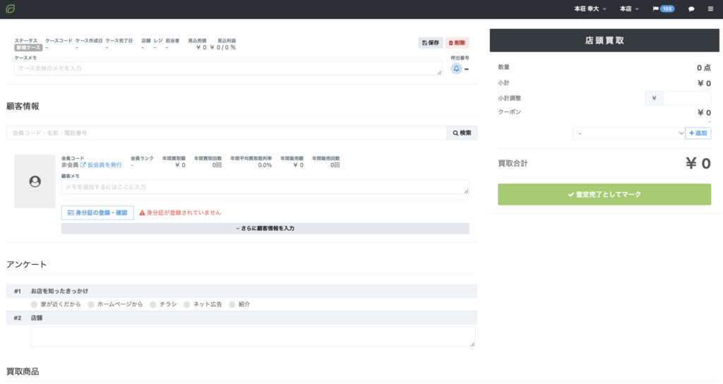The image size is (723, 384).
Task: Select ホームページから radio option
Action: 91,304
